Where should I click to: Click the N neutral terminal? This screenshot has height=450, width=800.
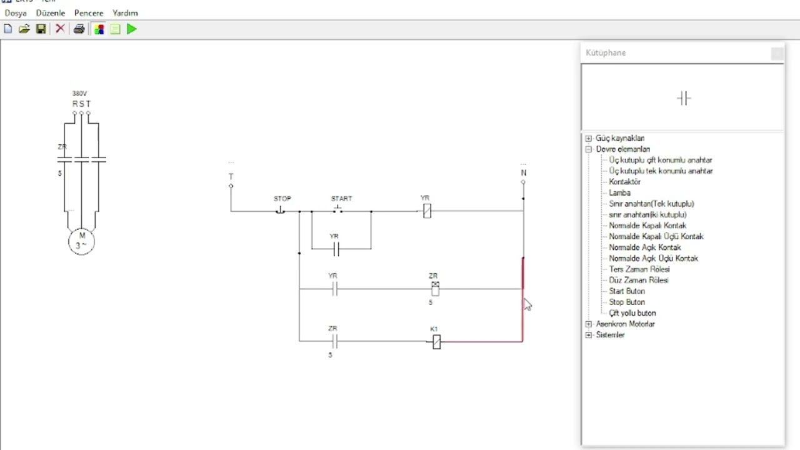click(x=523, y=182)
